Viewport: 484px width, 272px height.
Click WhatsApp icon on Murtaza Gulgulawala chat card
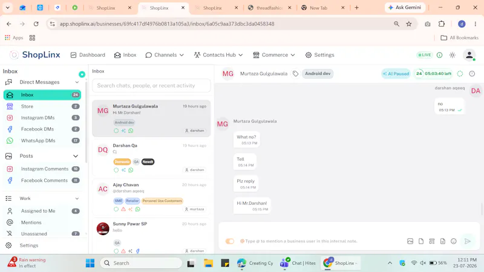(131, 131)
